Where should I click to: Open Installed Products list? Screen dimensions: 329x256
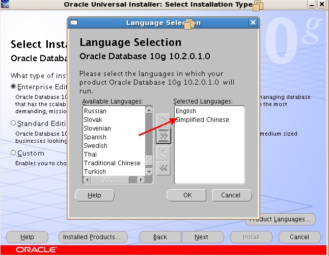tap(93, 237)
